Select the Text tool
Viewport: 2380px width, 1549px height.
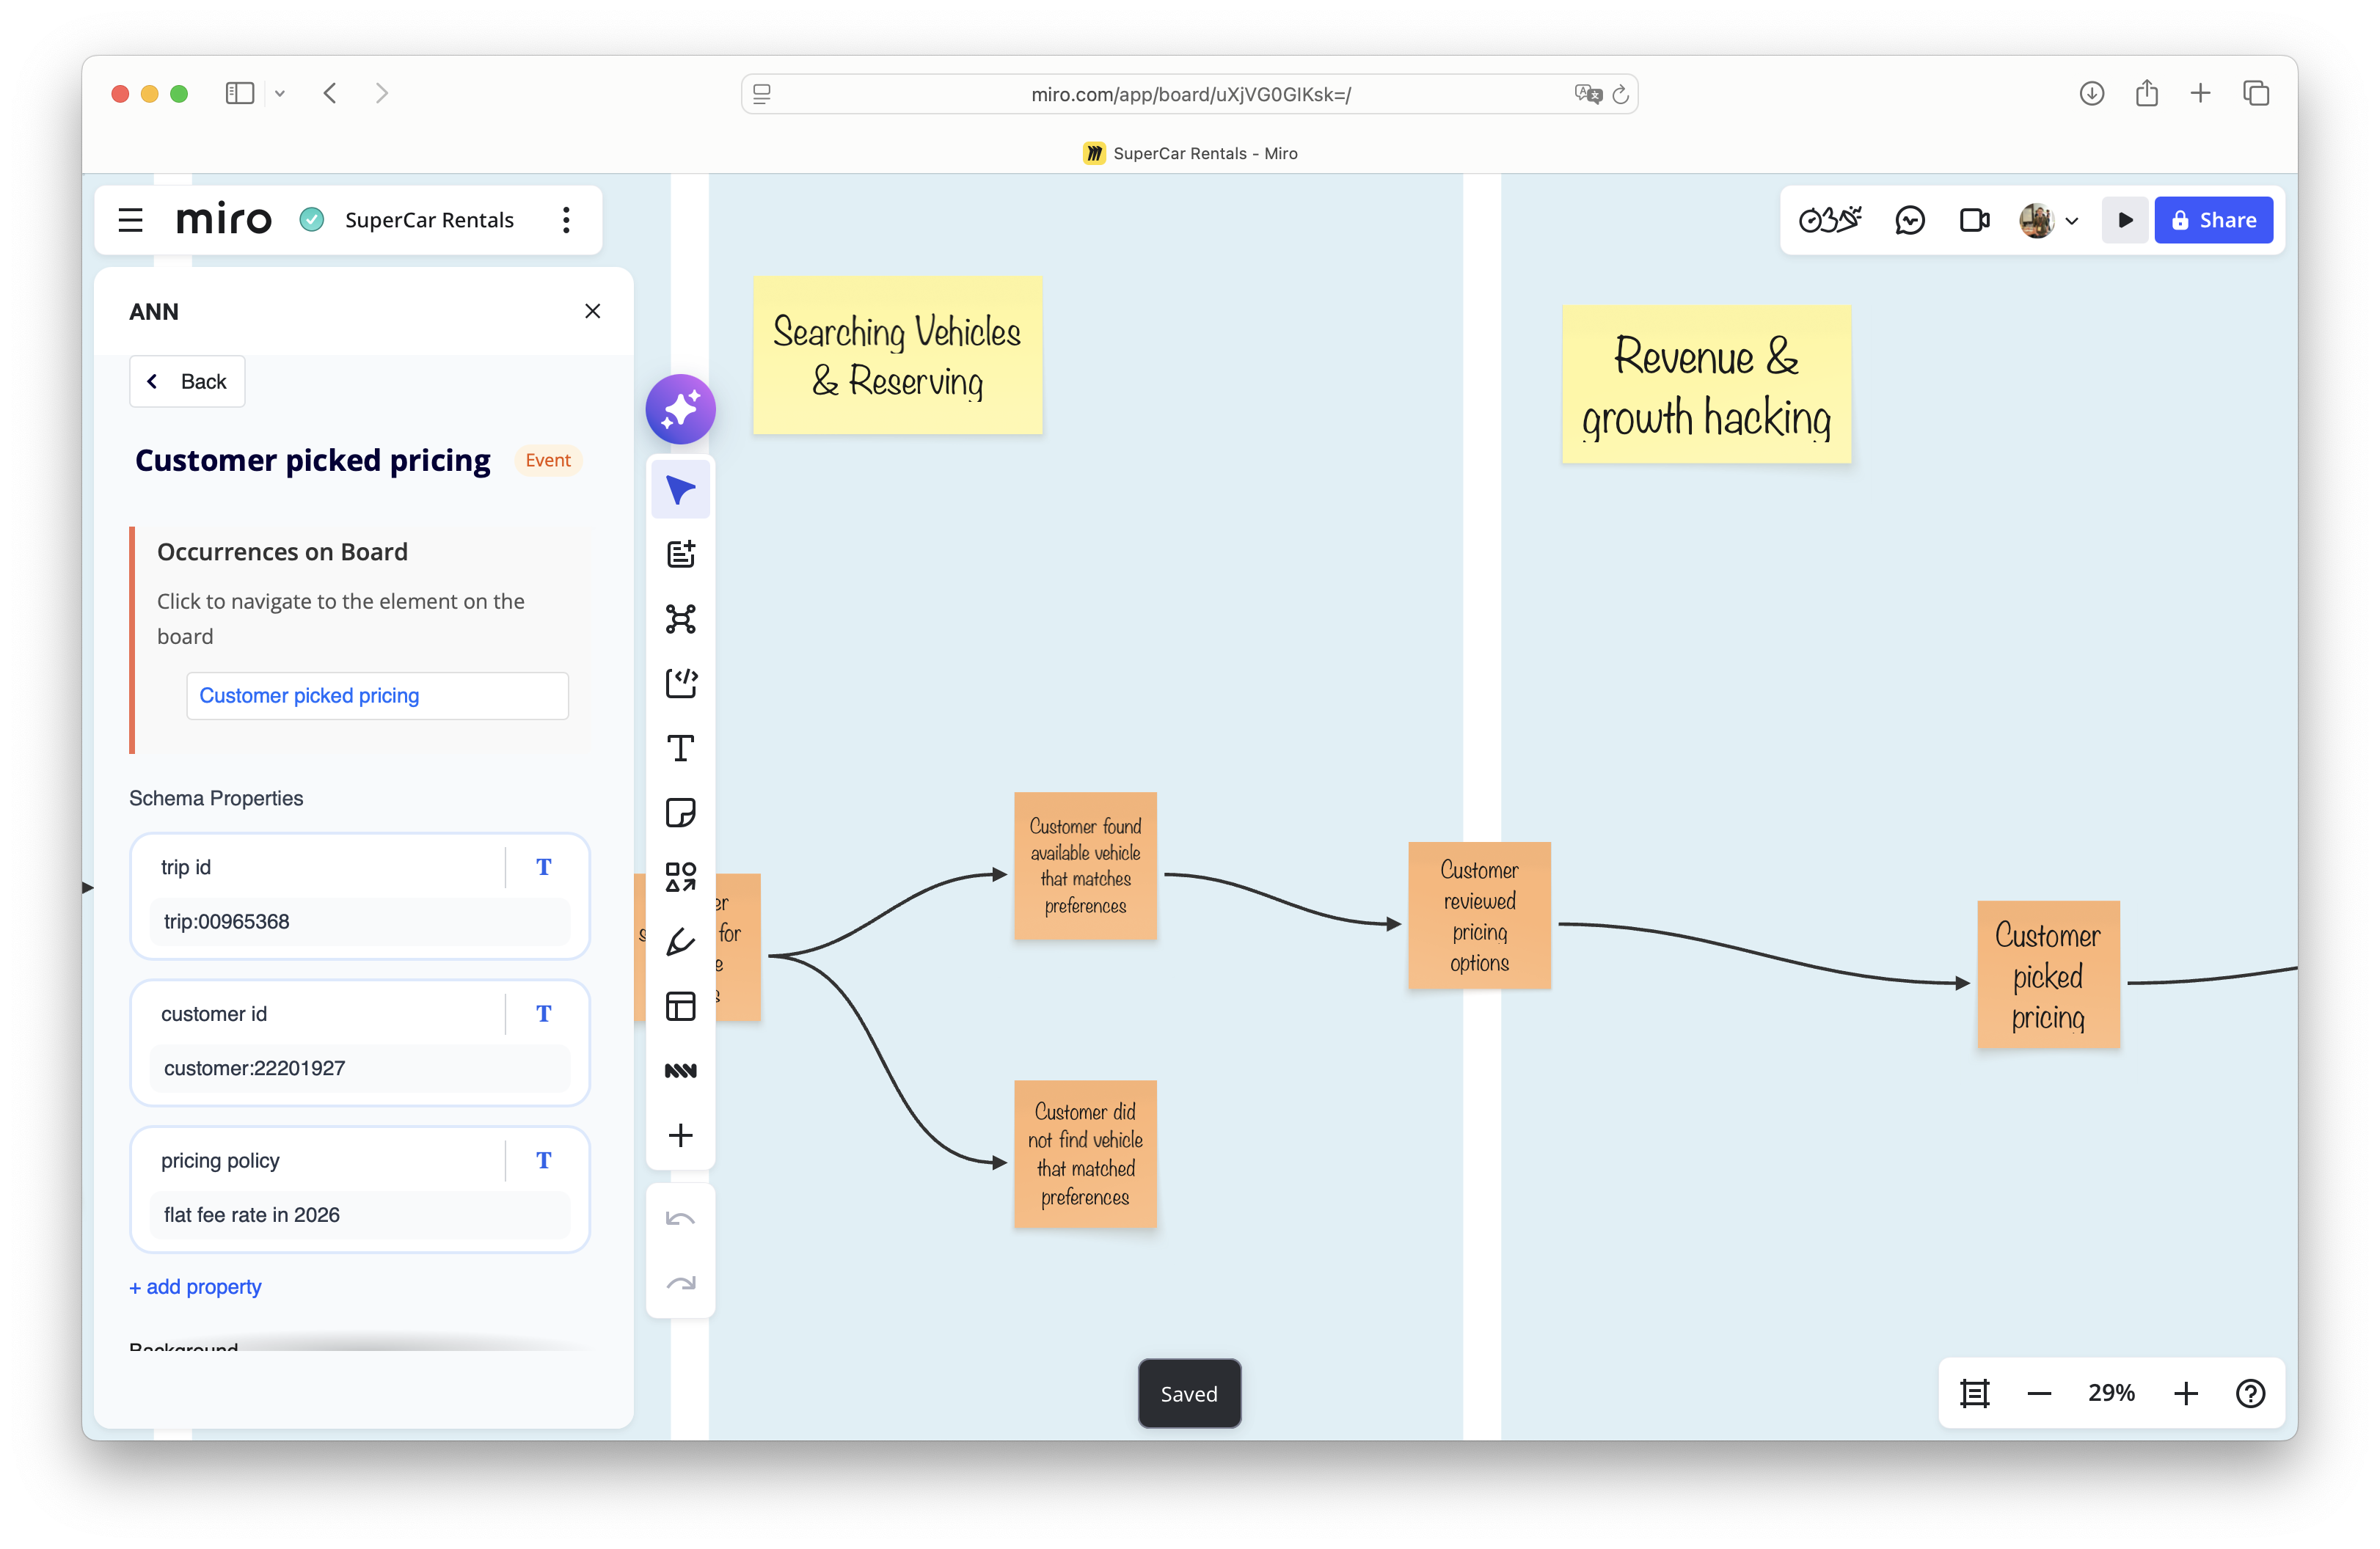click(680, 748)
